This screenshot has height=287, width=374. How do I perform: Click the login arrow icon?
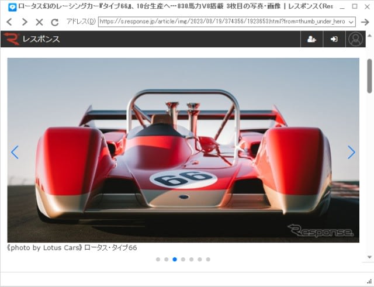point(334,39)
